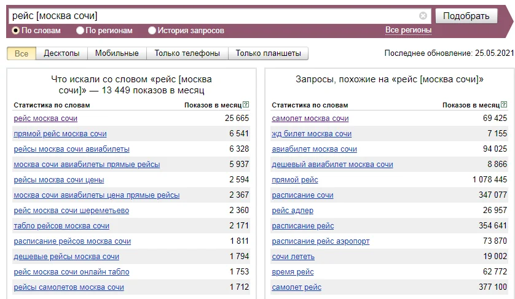Open 'рейсы москва сочи цены' link

(x=59, y=180)
